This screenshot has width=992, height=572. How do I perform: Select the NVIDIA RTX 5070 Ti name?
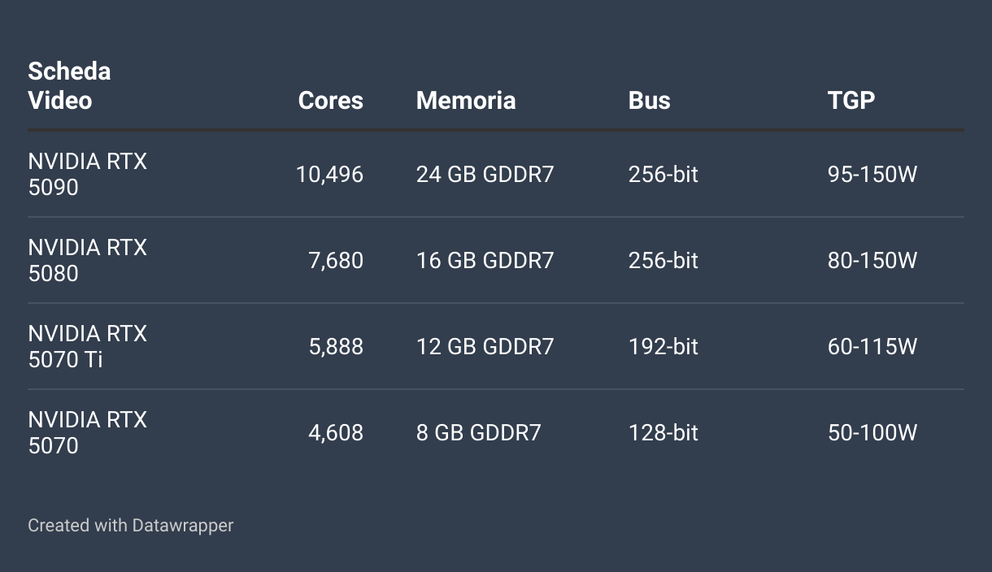tap(88, 346)
